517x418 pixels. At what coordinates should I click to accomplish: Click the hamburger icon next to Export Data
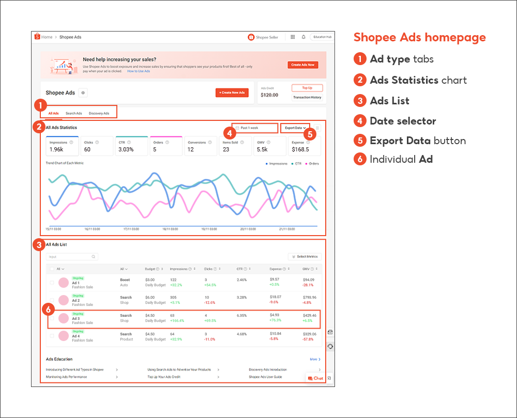click(317, 128)
